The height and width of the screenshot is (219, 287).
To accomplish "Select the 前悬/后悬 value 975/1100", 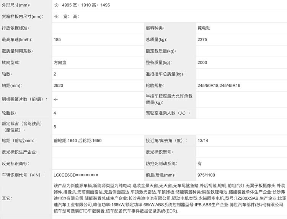I will 206,175.
